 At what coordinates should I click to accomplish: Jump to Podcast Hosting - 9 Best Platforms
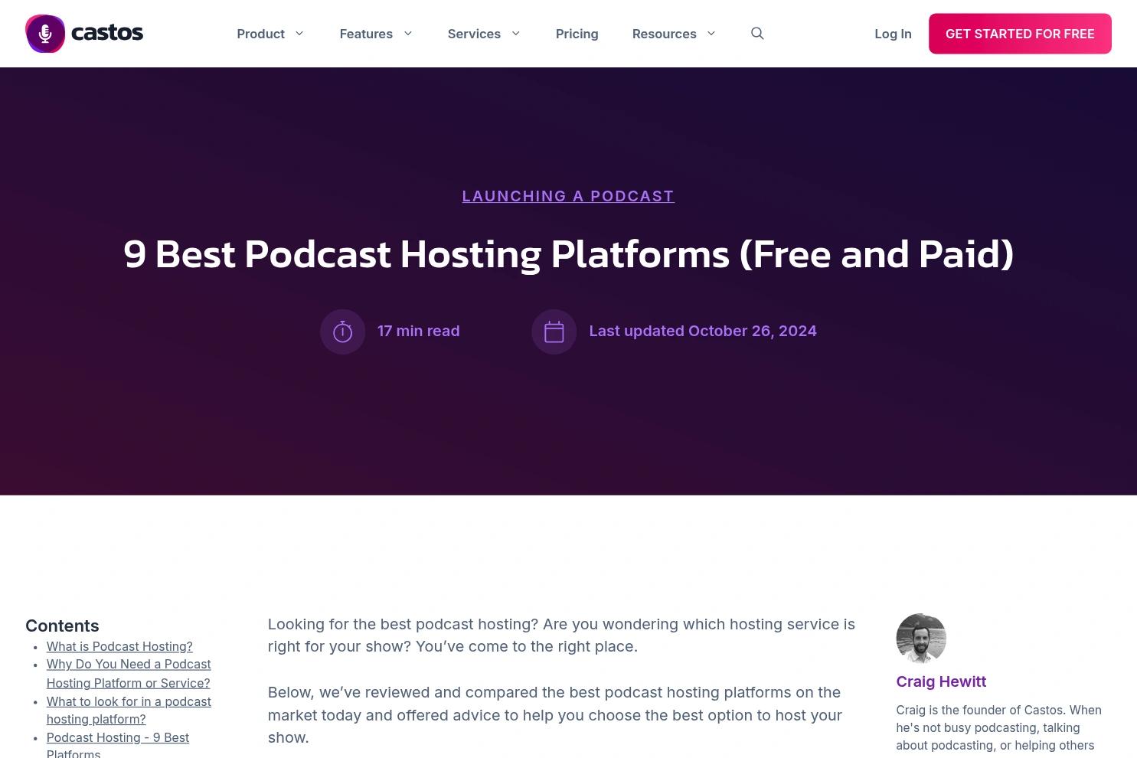118,745
